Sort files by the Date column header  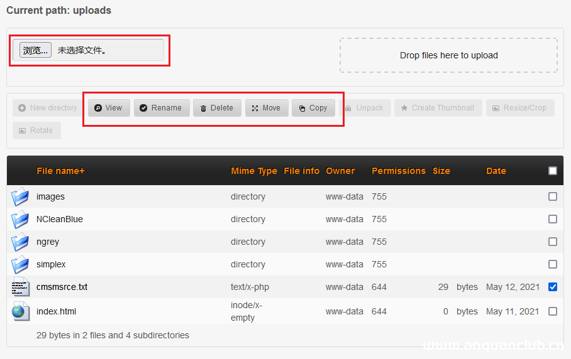[x=496, y=171]
